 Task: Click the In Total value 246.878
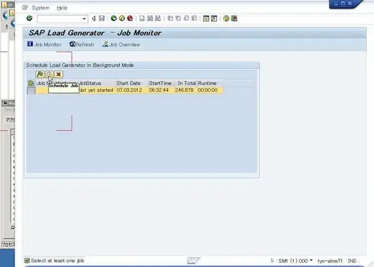coord(186,90)
